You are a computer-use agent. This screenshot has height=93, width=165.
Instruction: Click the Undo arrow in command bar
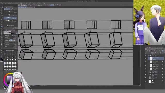point(30,5)
